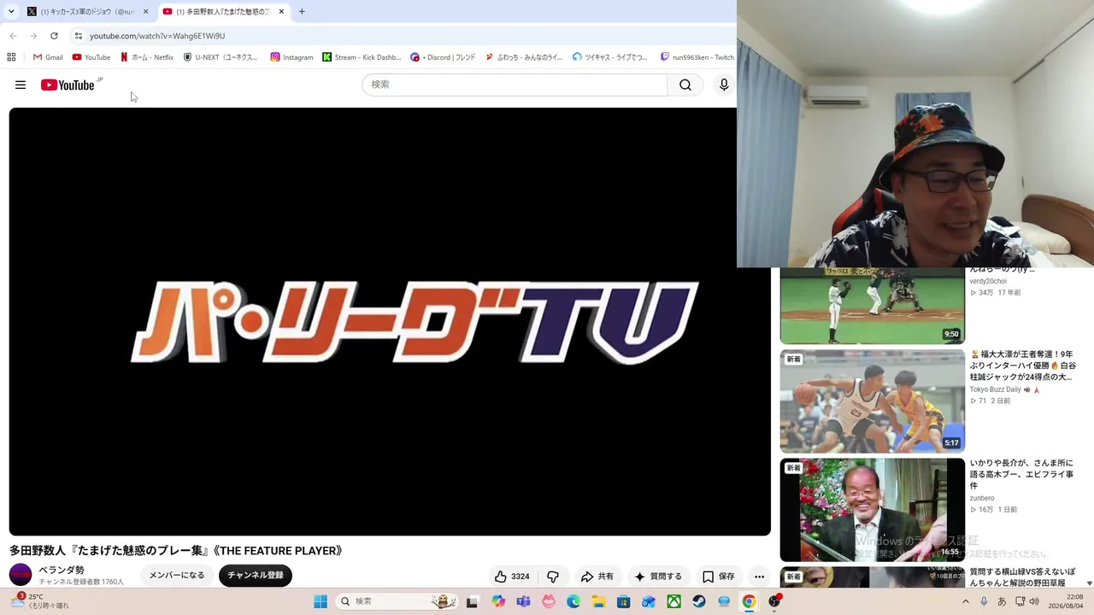Open Xbox app from the taskbar
Viewport: 1094px width, 615px height.
[674, 601]
